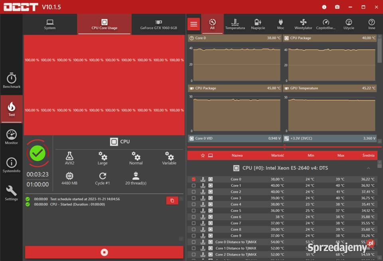Click the 4480 MB memory option

[x=69, y=178]
